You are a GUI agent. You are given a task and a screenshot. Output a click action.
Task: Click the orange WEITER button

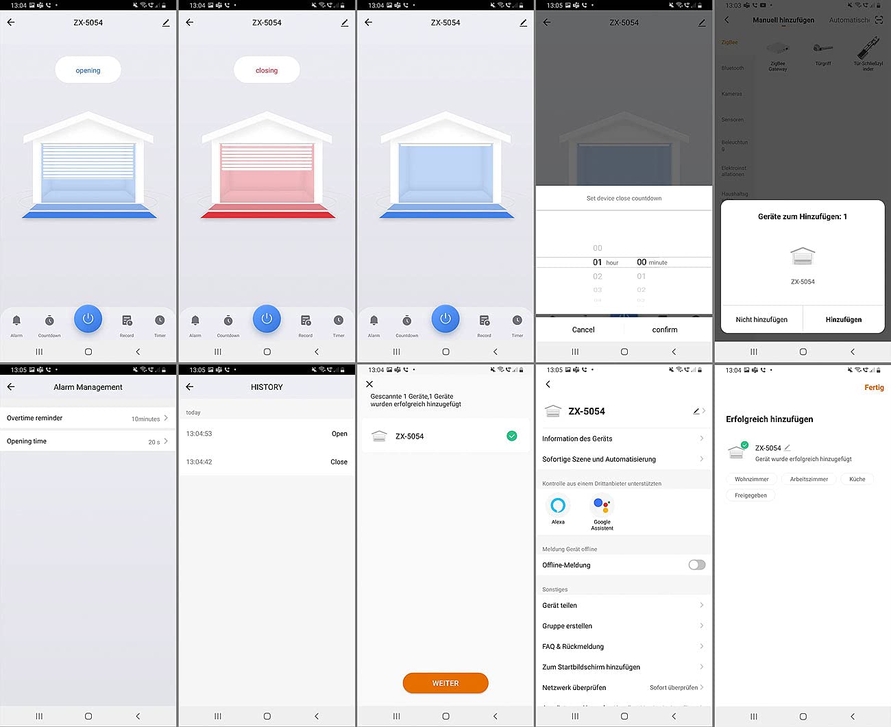445,683
